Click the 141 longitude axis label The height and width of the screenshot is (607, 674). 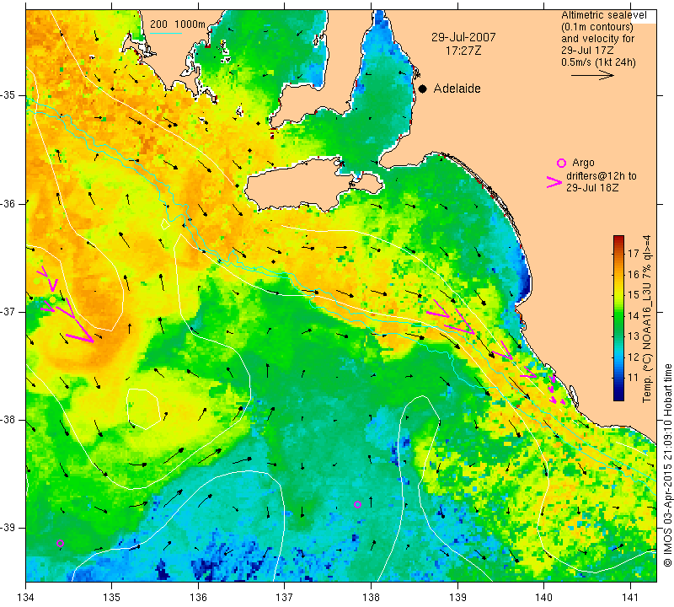630,598
